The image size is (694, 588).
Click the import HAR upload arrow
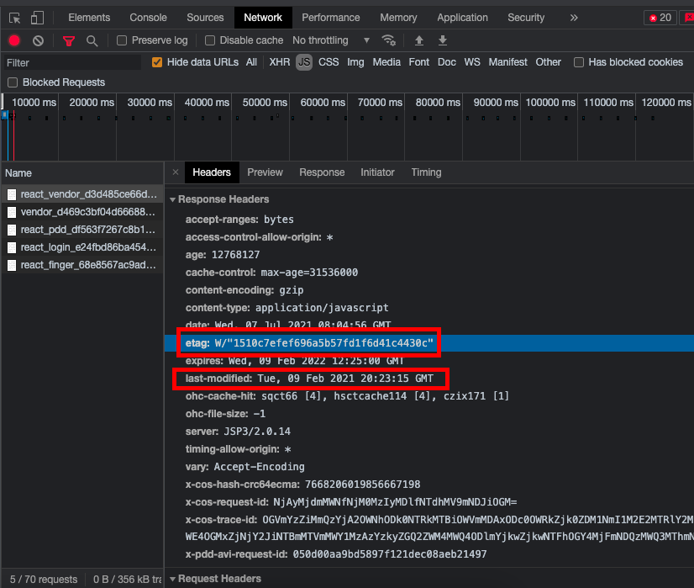coord(419,40)
